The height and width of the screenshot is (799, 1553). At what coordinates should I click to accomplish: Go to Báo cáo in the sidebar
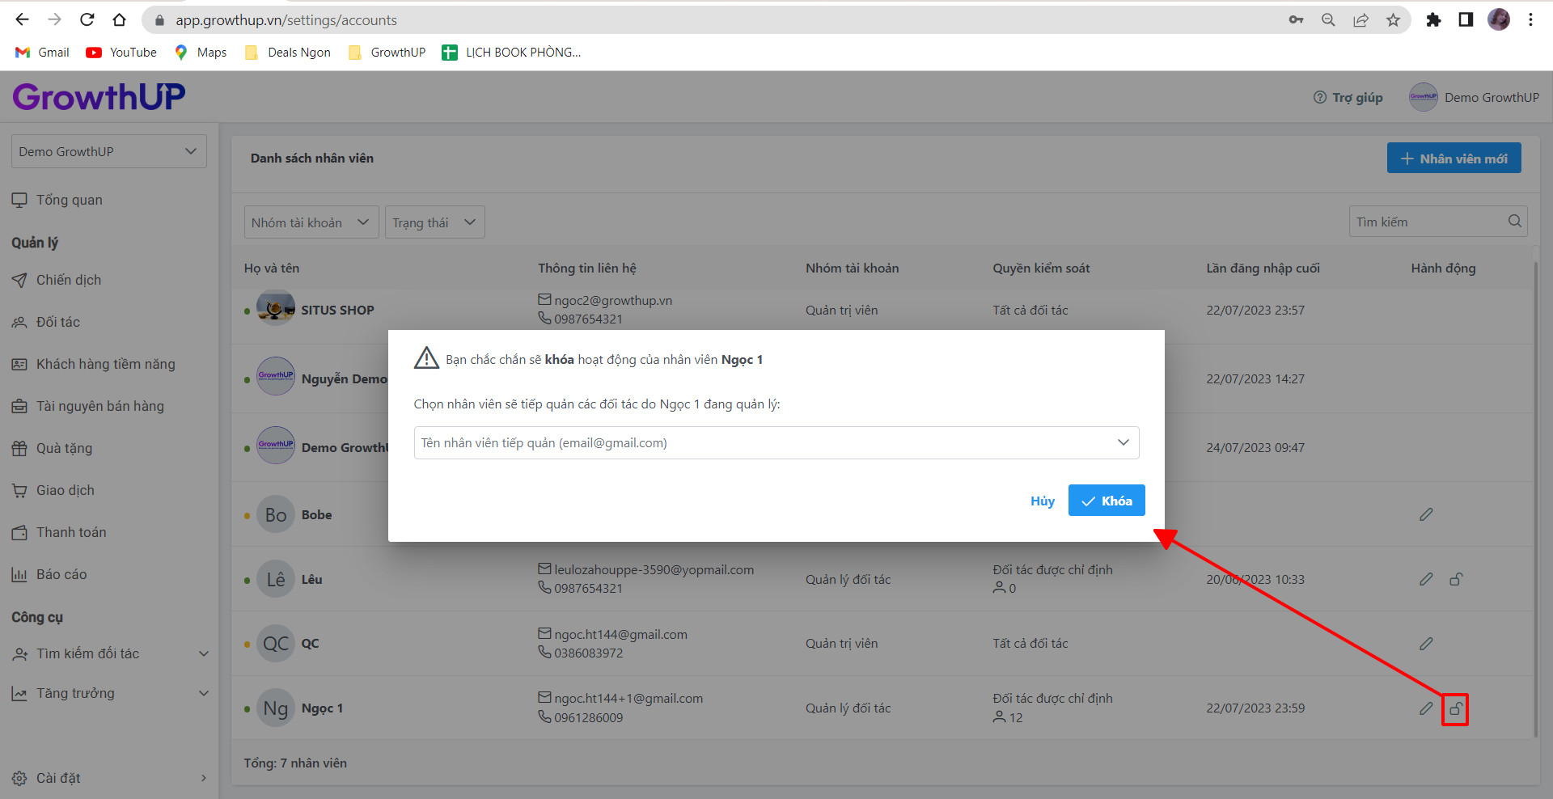point(61,574)
